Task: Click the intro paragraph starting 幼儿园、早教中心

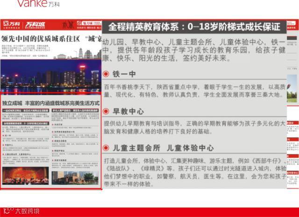Action: coord(194,50)
